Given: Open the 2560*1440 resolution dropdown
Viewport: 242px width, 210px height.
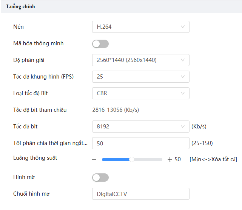Looking at the screenshot, I should tap(141, 60).
